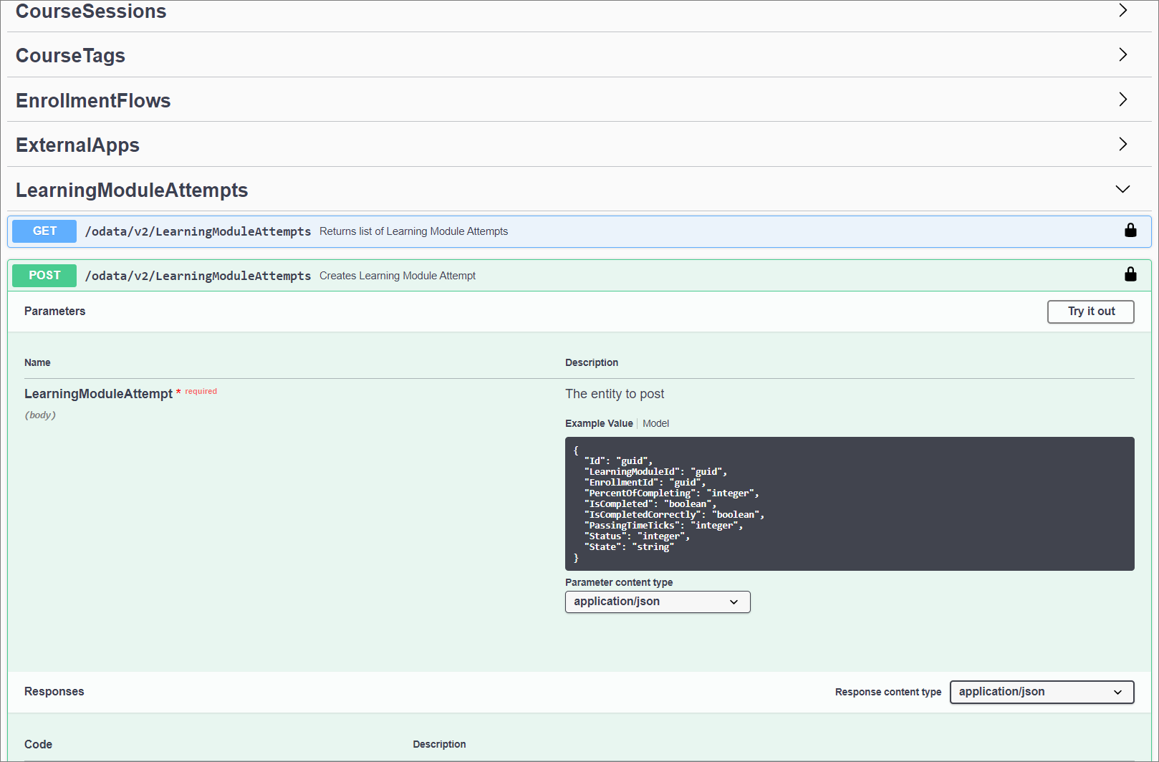Select the Example Value tab
The width and height of the screenshot is (1159, 762).
599,423
